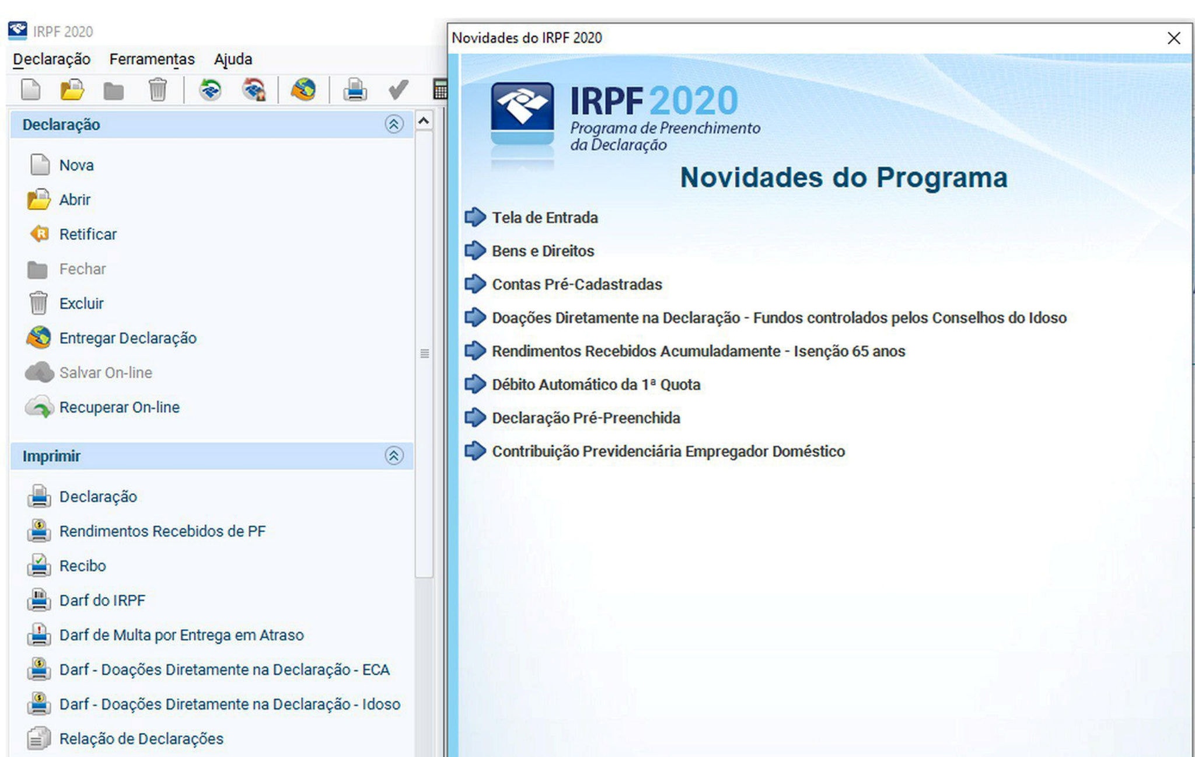Select Excluir in the sidebar
The height and width of the screenshot is (757, 1195).
(x=82, y=304)
